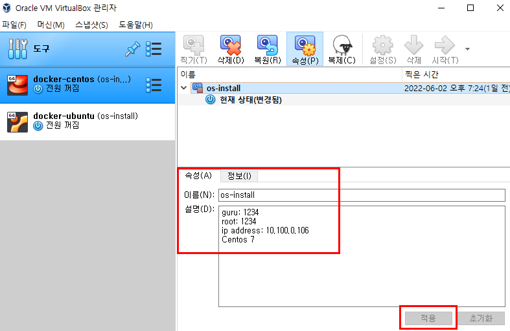The image size is (510, 331).
Task: Click the 'root: 1234' description line
Action: click(238, 221)
